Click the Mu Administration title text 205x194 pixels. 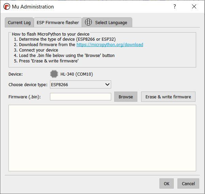33,6
